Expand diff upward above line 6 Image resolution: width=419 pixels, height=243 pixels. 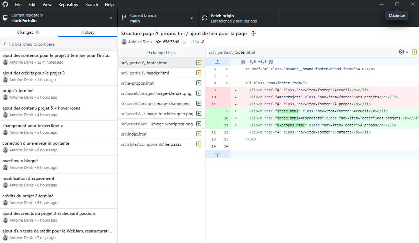tap(218, 62)
